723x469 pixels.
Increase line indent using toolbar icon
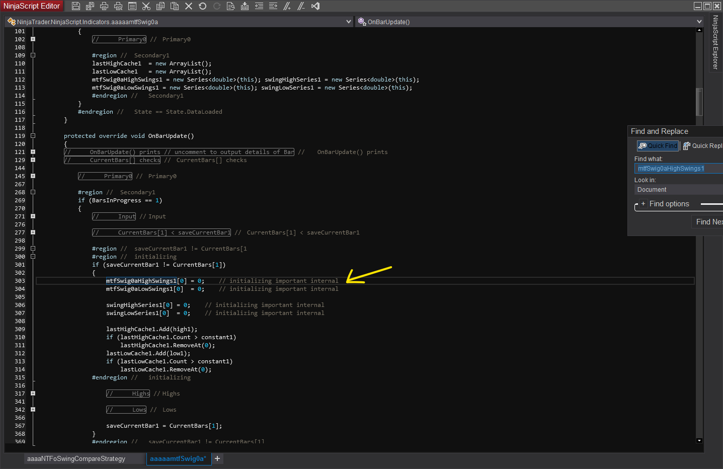pyautogui.click(x=273, y=6)
